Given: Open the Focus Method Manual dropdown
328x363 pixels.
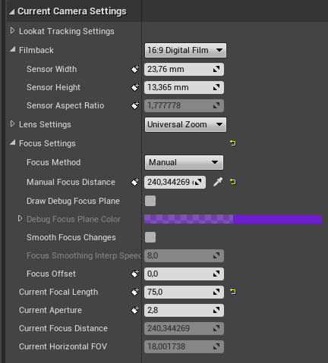Looking at the screenshot, I should tap(184, 162).
